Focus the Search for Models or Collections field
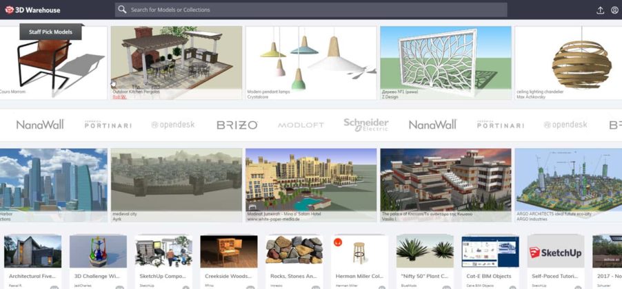The width and height of the screenshot is (622, 289). coord(310,10)
